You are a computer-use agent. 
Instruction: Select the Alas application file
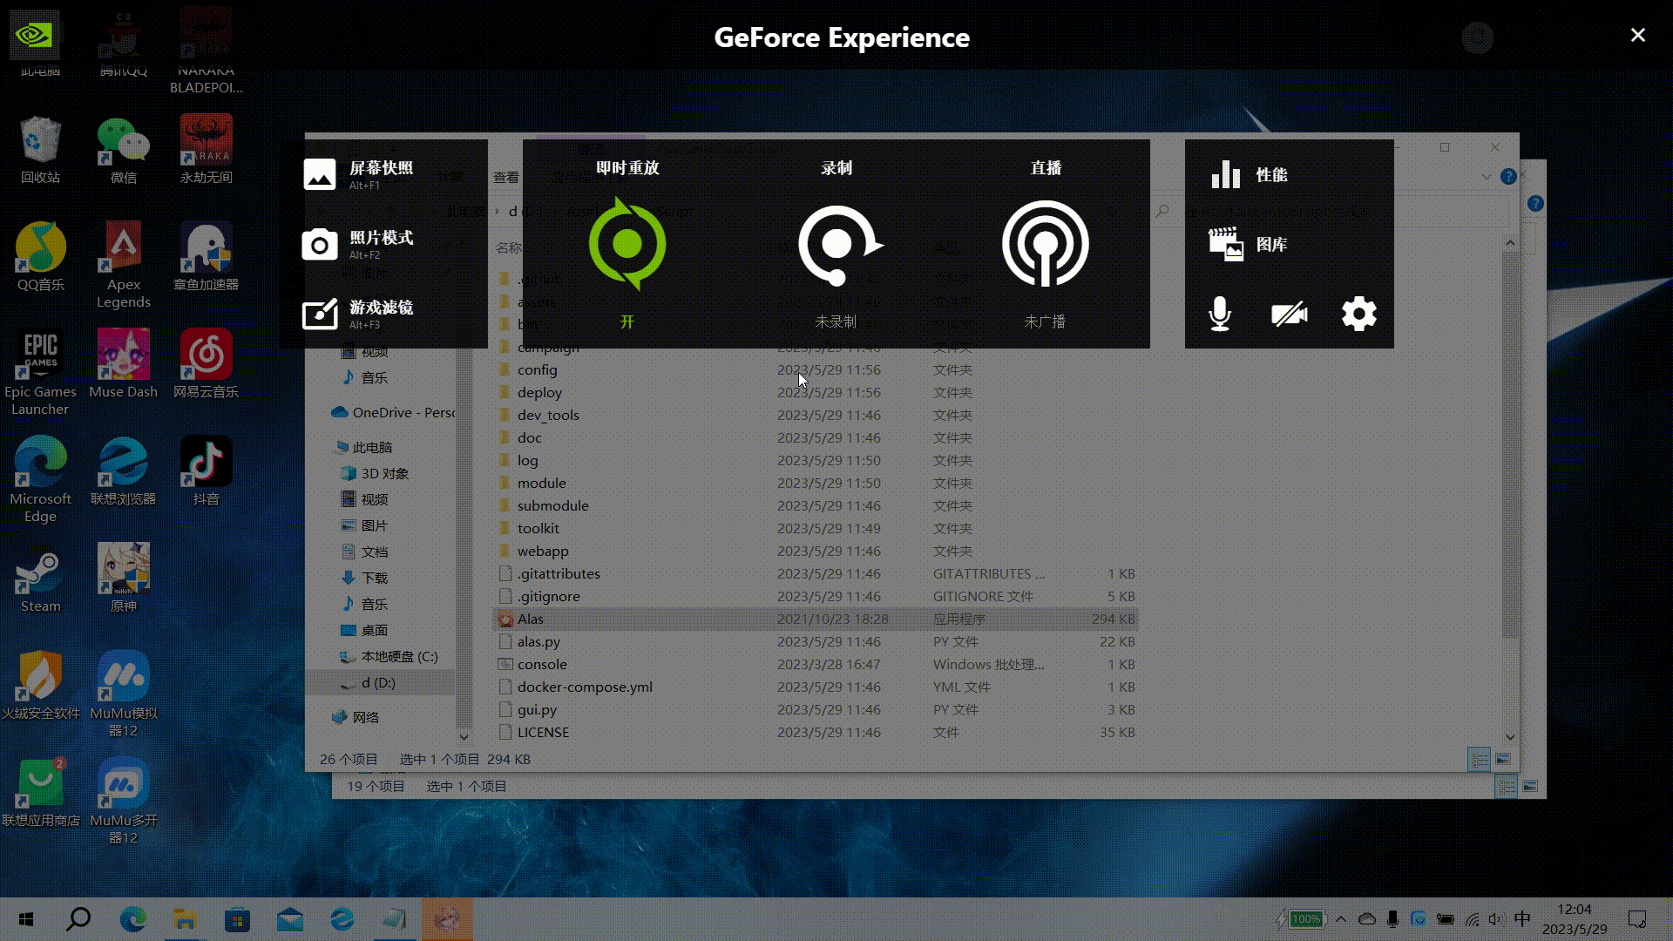pos(816,619)
